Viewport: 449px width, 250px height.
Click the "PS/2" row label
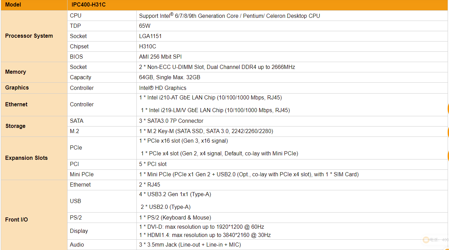pyautogui.click(x=76, y=217)
